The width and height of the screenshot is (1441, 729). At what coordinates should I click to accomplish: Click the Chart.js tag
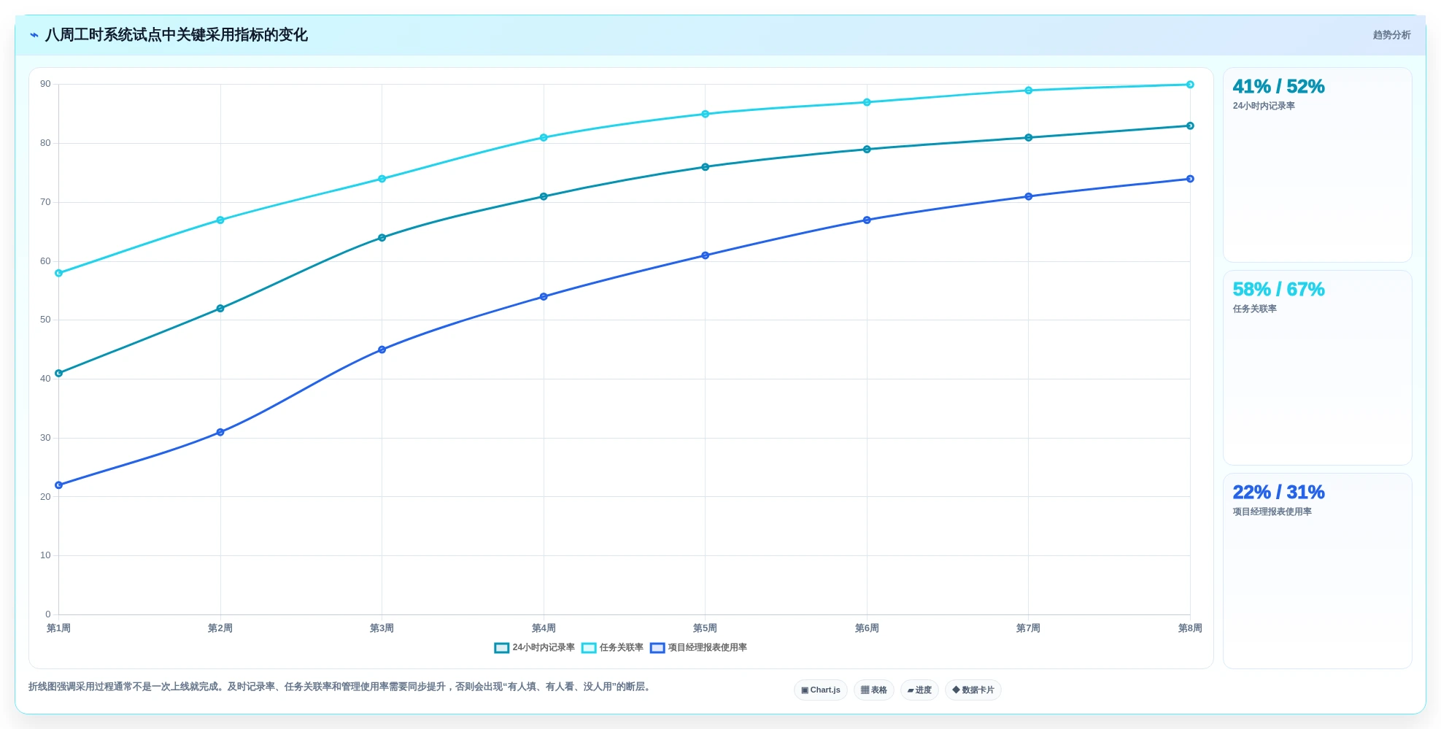tap(821, 690)
